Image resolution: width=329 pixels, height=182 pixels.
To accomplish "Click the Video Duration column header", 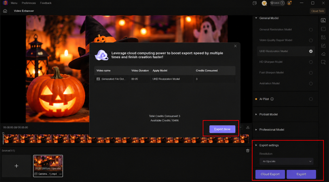I will 140,71.
